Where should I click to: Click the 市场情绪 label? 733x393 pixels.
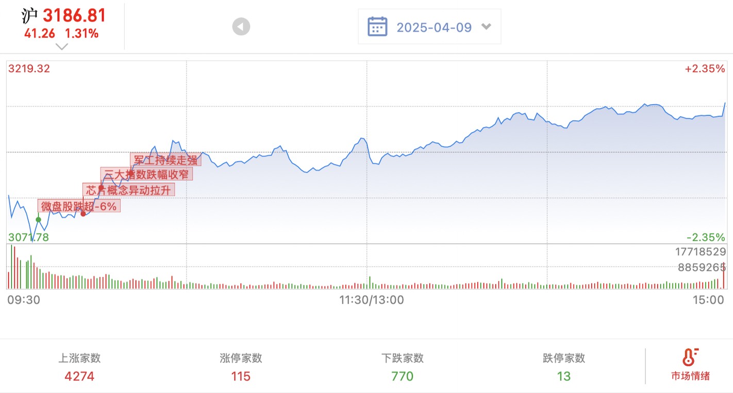[x=690, y=376]
